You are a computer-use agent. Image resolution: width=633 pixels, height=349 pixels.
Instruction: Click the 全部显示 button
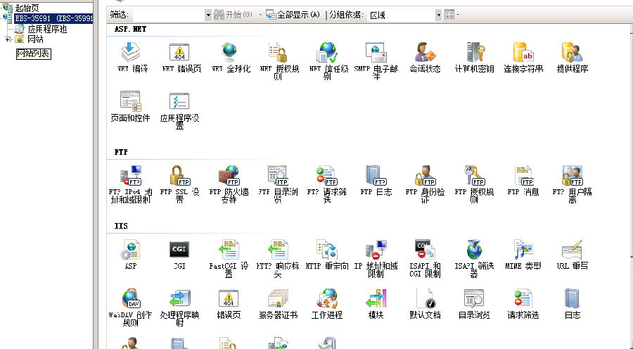point(293,15)
